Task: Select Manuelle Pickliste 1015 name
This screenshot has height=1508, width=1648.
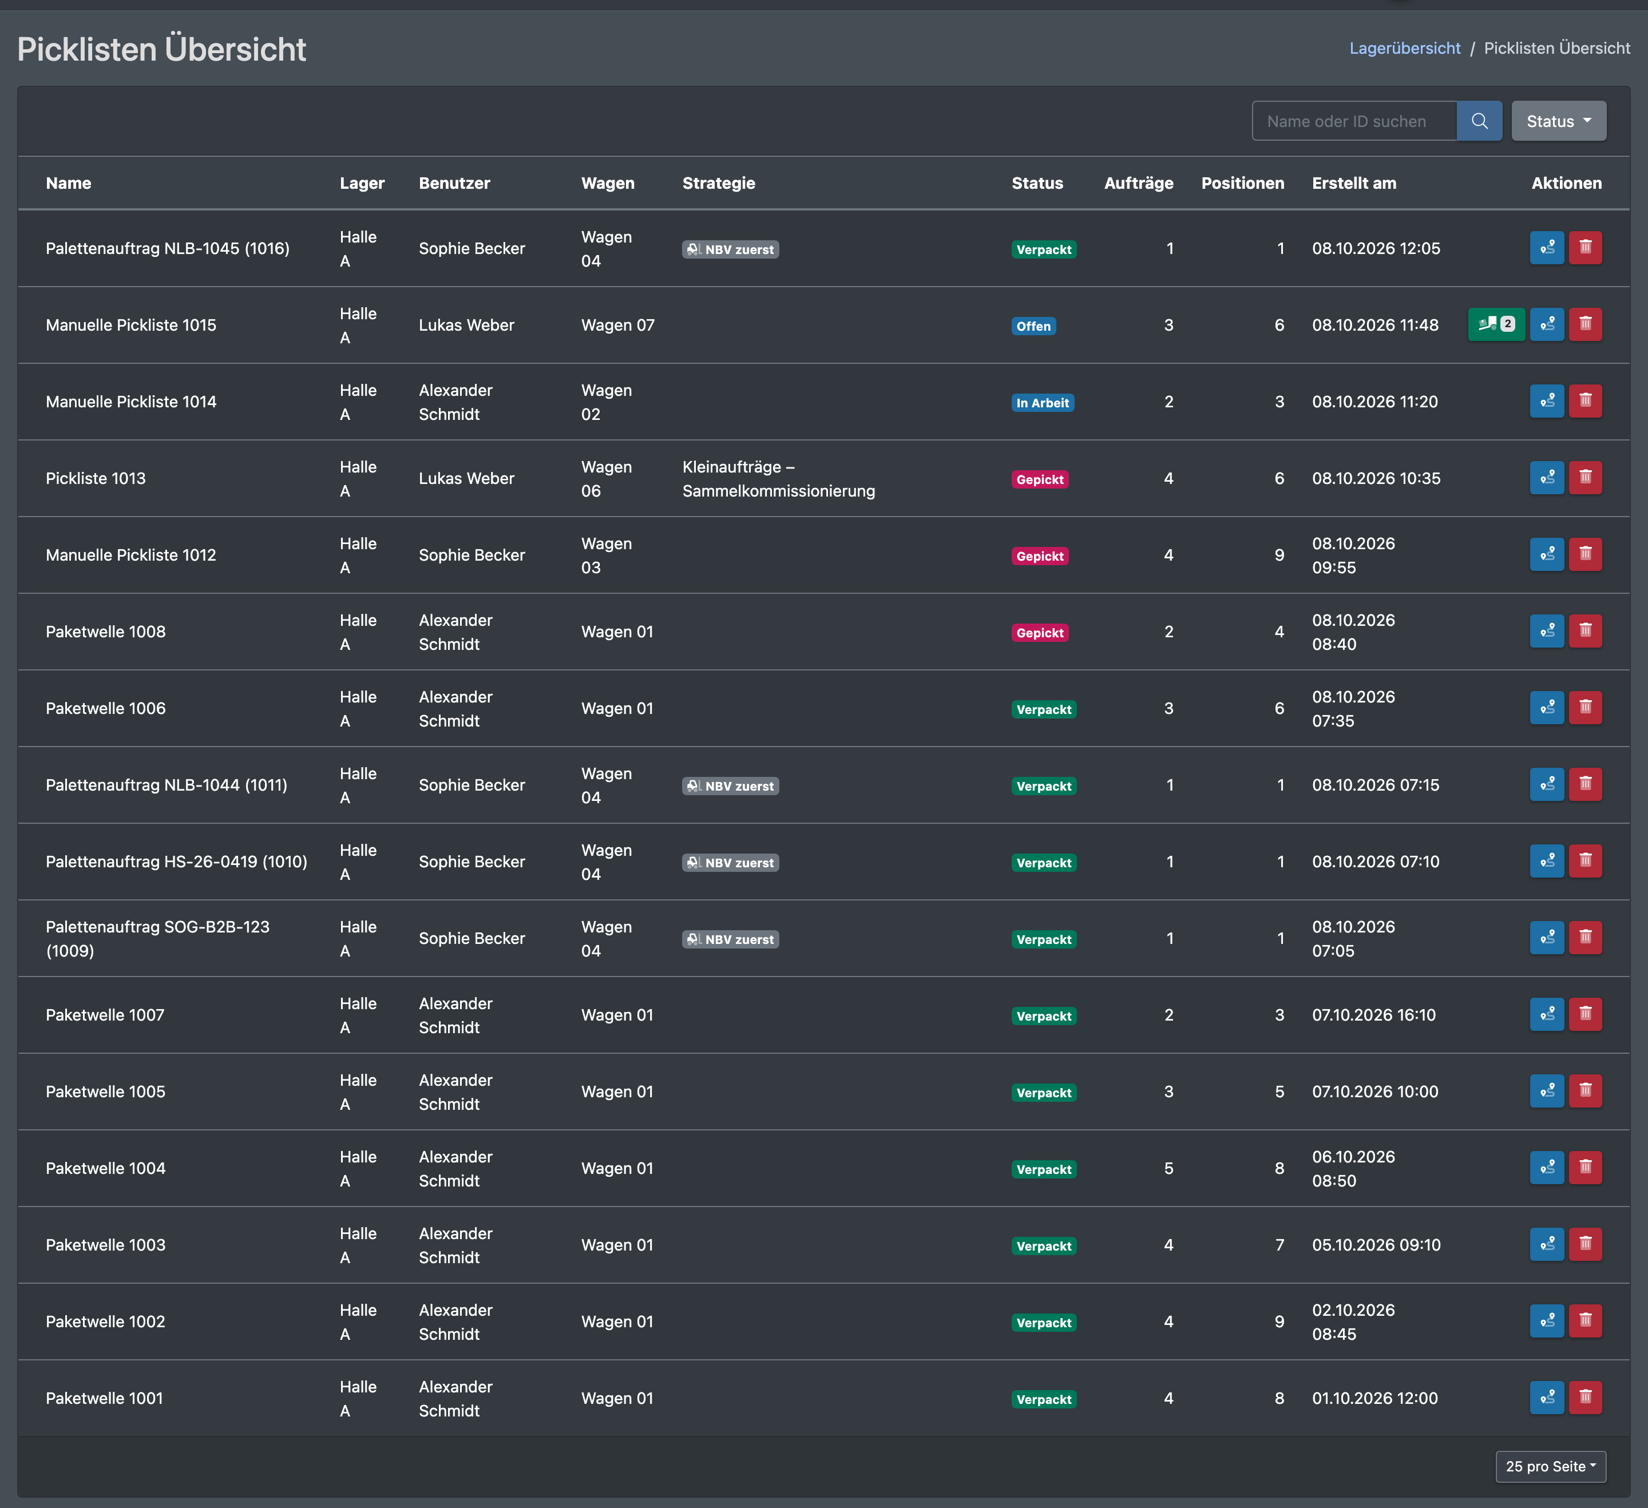Action: [x=131, y=324]
